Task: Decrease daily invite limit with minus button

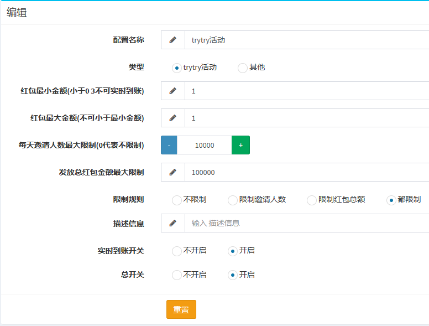Action: pyautogui.click(x=169, y=145)
